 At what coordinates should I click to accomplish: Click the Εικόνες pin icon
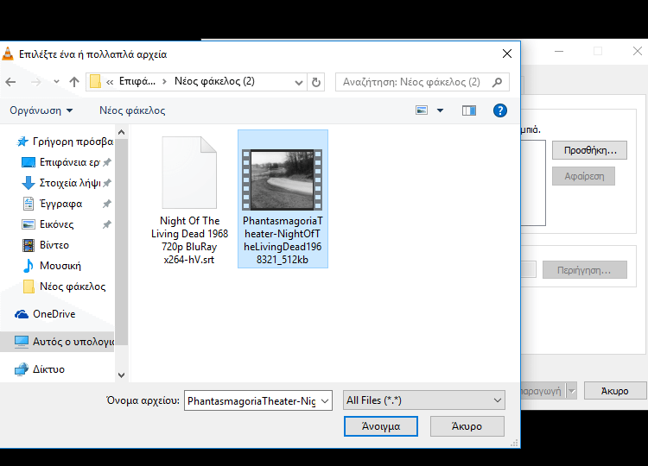[107, 224]
